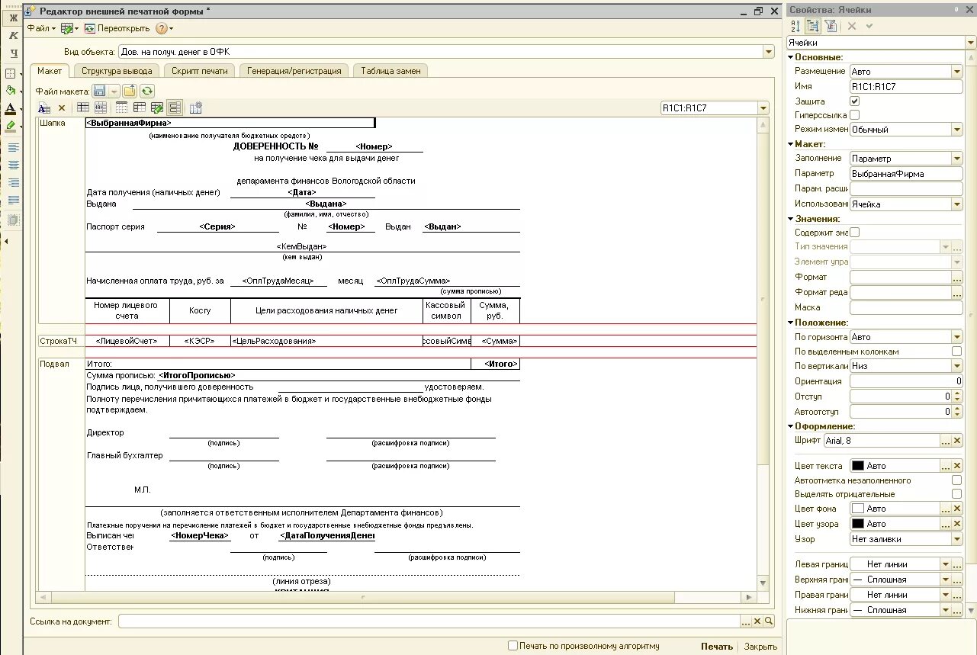977x655 pixels.
Task: Switch to the Таблица замен tab
Action: pyautogui.click(x=390, y=70)
